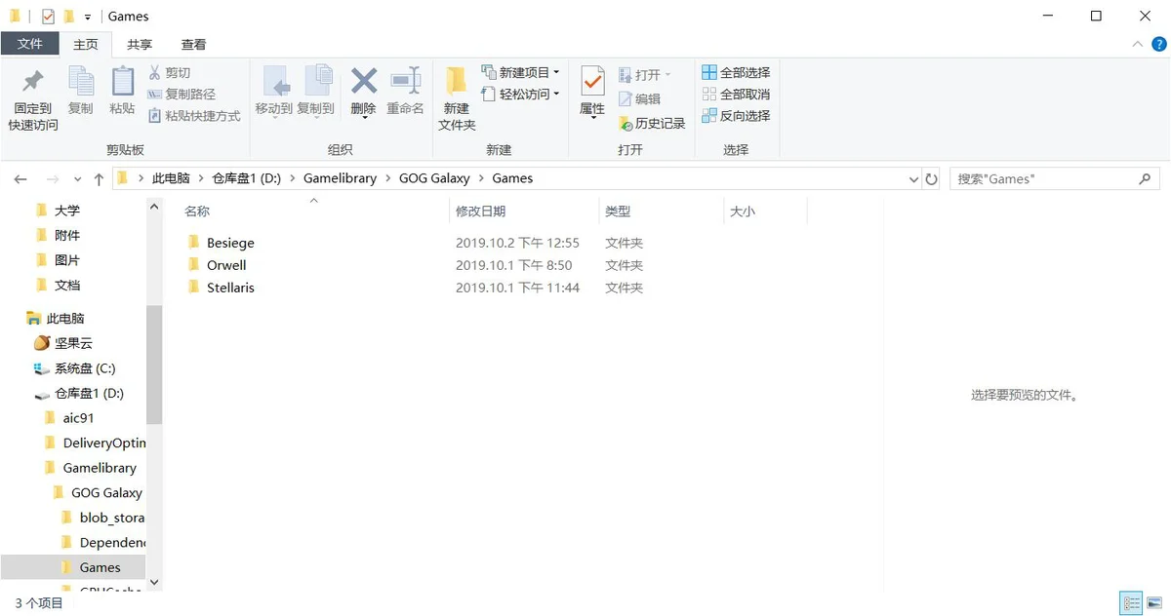Sort by the 大小 (Size) column header
The height and width of the screenshot is (616, 1171).
(765, 212)
